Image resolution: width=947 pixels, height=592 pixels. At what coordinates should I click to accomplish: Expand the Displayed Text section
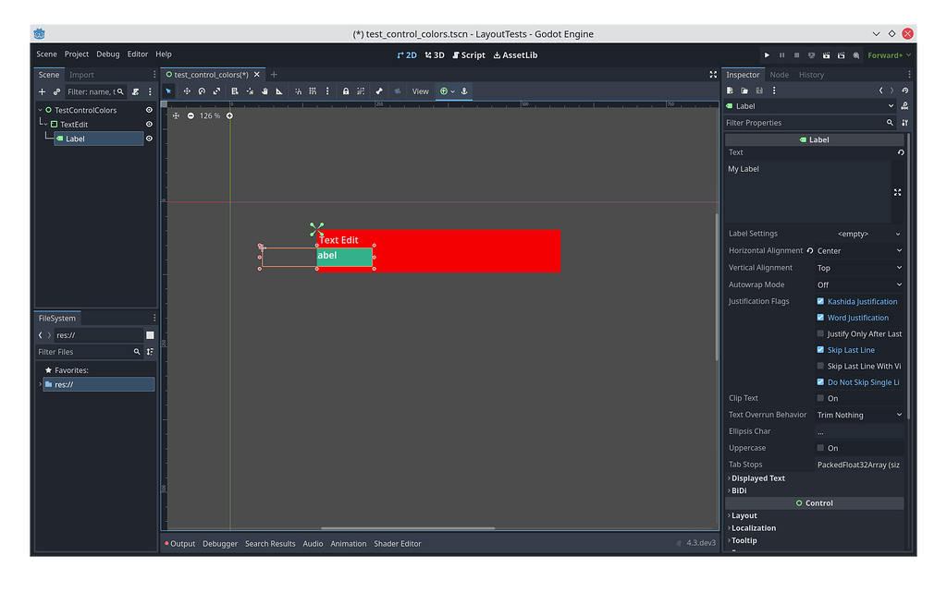click(757, 478)
